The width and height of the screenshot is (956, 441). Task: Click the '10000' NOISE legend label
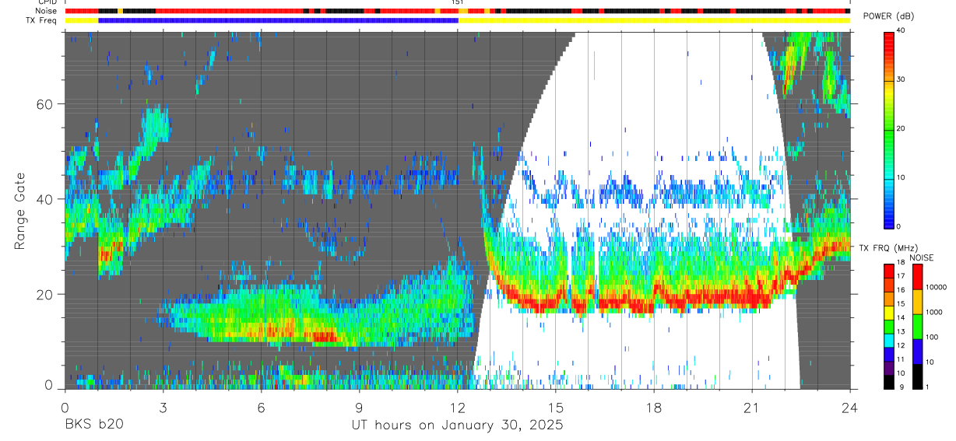click(x=937, y=288)
